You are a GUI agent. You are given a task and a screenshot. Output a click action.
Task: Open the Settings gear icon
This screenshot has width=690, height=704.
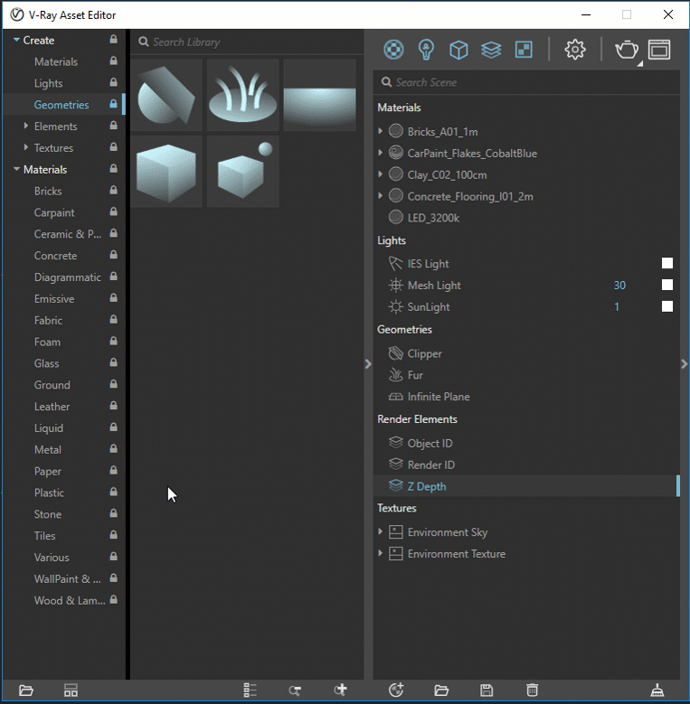coord(575,50)
